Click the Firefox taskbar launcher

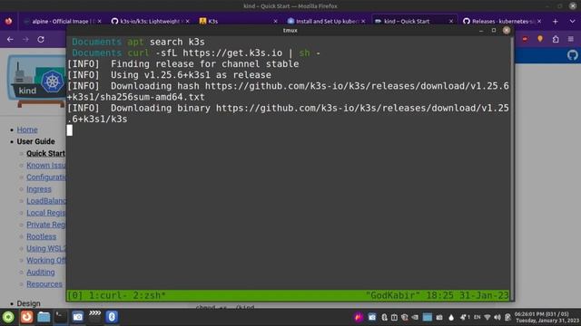click(26, 317)
